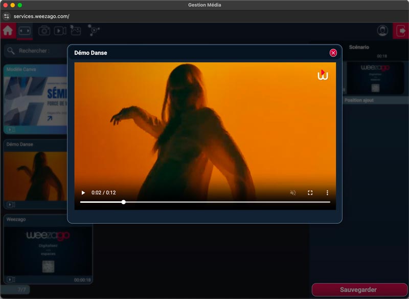Click the video icon under Modèle Canva

click(11, 130)
